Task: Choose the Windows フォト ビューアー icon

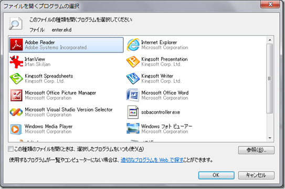Action: (133, 128)
